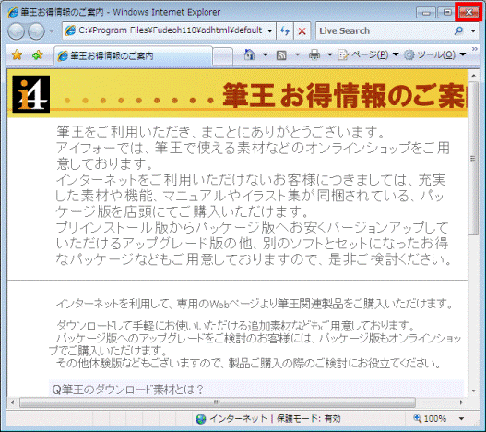Open the search provider options dropdown
The image size is (486, 432).
(473, 30)
